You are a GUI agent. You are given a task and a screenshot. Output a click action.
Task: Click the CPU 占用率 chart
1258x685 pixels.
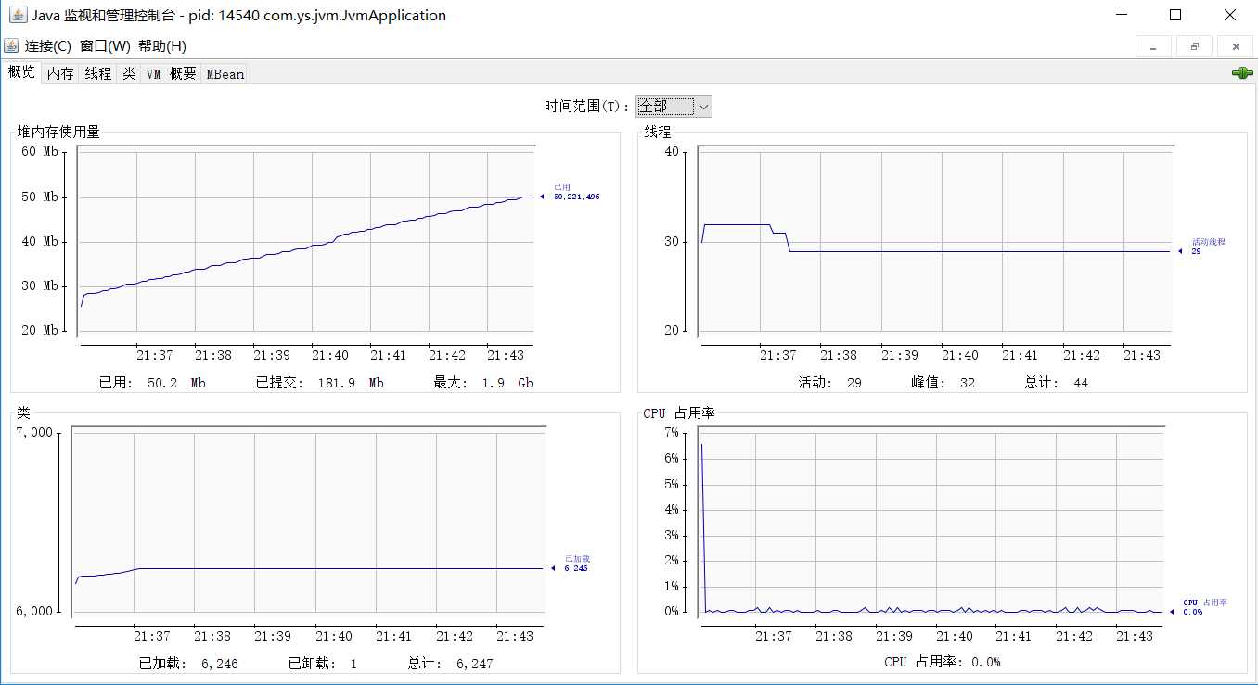point(931,523)
